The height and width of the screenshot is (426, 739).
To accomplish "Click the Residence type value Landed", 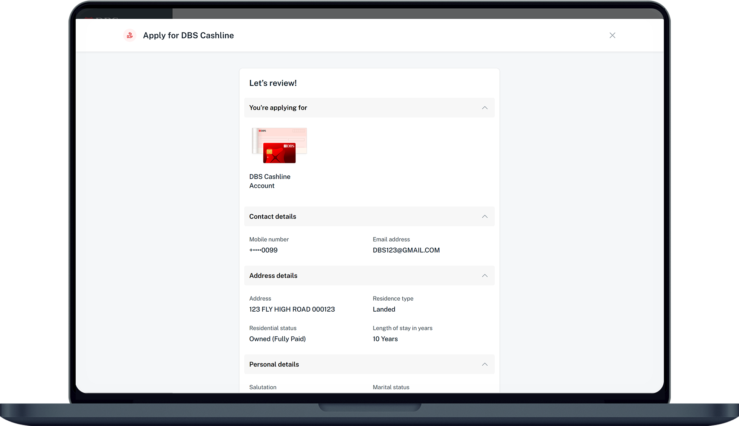I will pyautogui.click(x=384, y=309).
